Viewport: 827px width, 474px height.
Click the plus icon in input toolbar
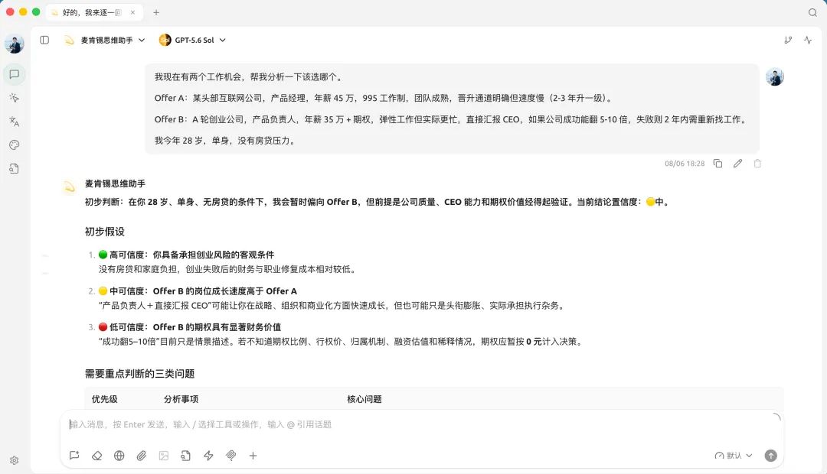coord(253,456)
